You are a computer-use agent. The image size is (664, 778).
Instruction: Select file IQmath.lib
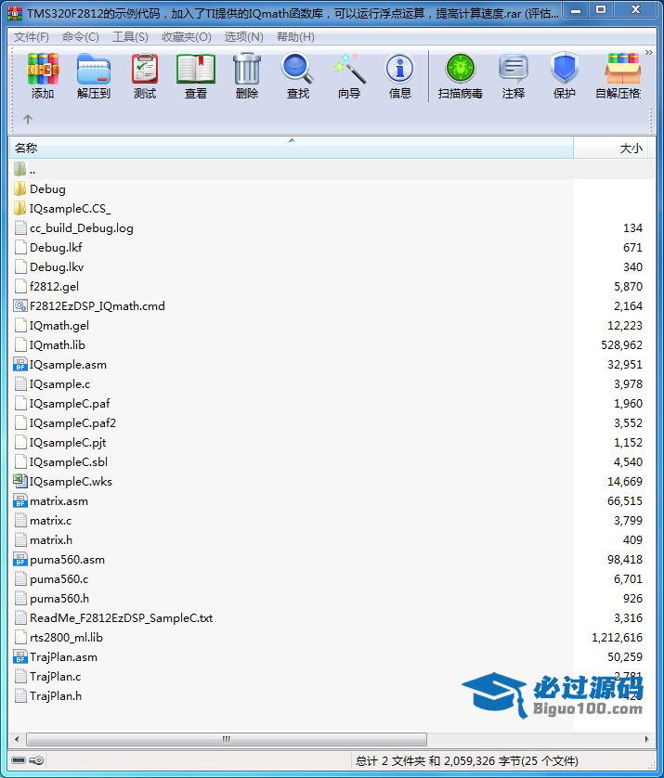[57, 344]
